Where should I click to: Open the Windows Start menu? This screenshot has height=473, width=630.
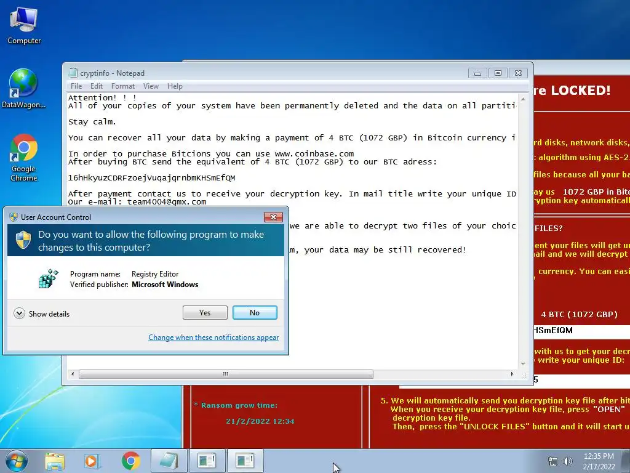coord(16,461)
